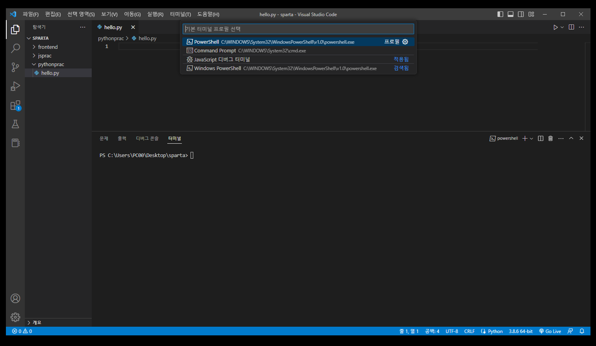Click the feedback icon in status bar
The height and width of the screenshot is (346, 596).
coord(570,331)
